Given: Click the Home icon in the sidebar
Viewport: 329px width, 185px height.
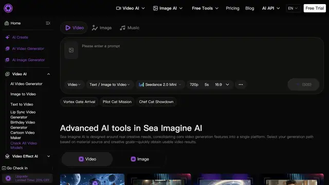Looking at the screenshot, I should point(7,23).
